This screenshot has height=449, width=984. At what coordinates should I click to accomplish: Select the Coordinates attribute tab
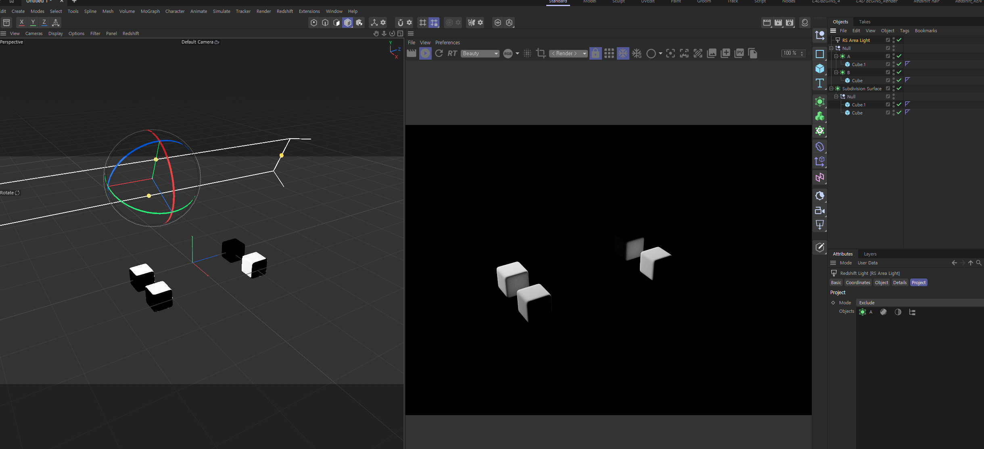coord(858,283)
